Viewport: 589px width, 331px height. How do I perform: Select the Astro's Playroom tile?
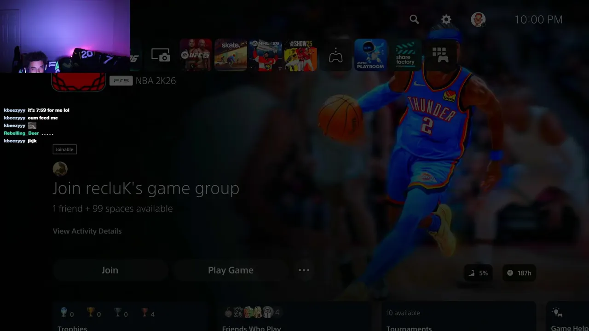click(370, 55)
